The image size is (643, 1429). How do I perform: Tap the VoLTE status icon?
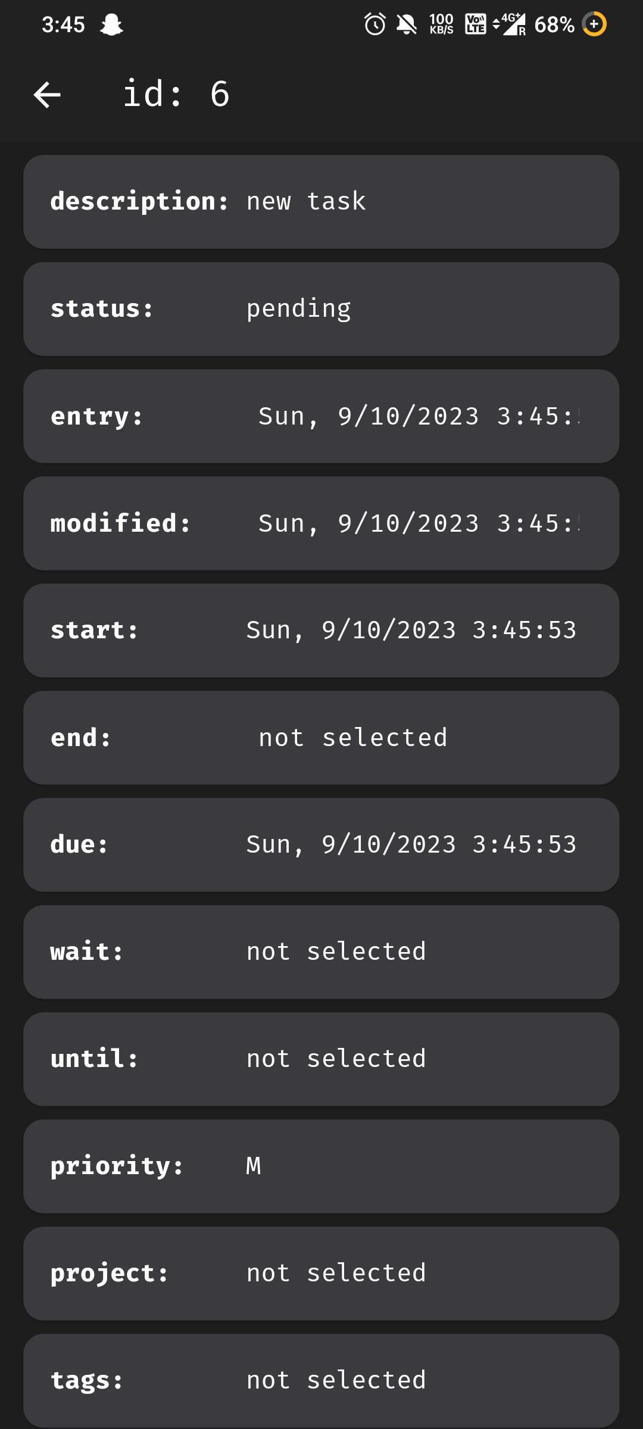click(x=475, y=24)
